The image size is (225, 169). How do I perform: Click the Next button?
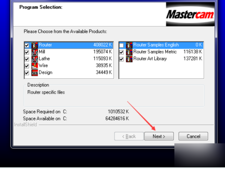[x=159, y=136]
